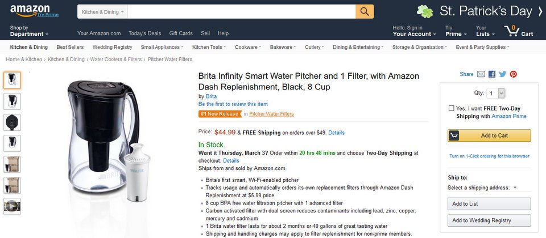Open the shopping cart icon

click(518, 31)
